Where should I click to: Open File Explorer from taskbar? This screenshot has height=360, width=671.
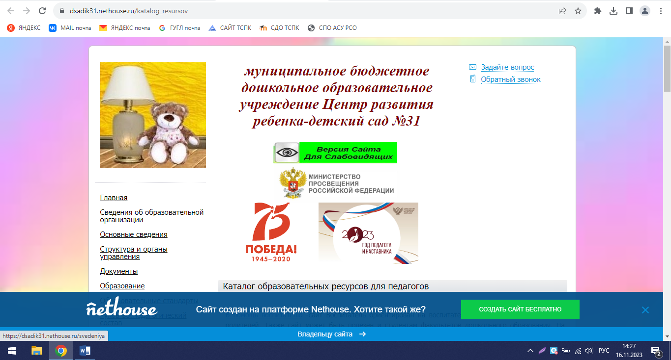37,351
